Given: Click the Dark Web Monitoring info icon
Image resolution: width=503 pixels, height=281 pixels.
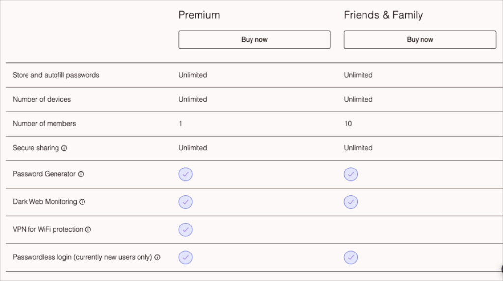Looking at the screenshot, I should [x=83, y=202].
